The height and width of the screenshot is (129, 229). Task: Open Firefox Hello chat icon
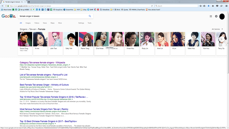[221, 6]
